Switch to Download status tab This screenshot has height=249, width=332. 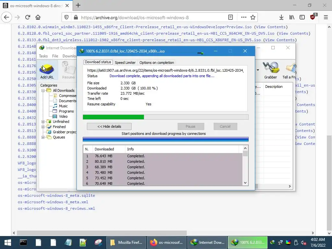98,62
